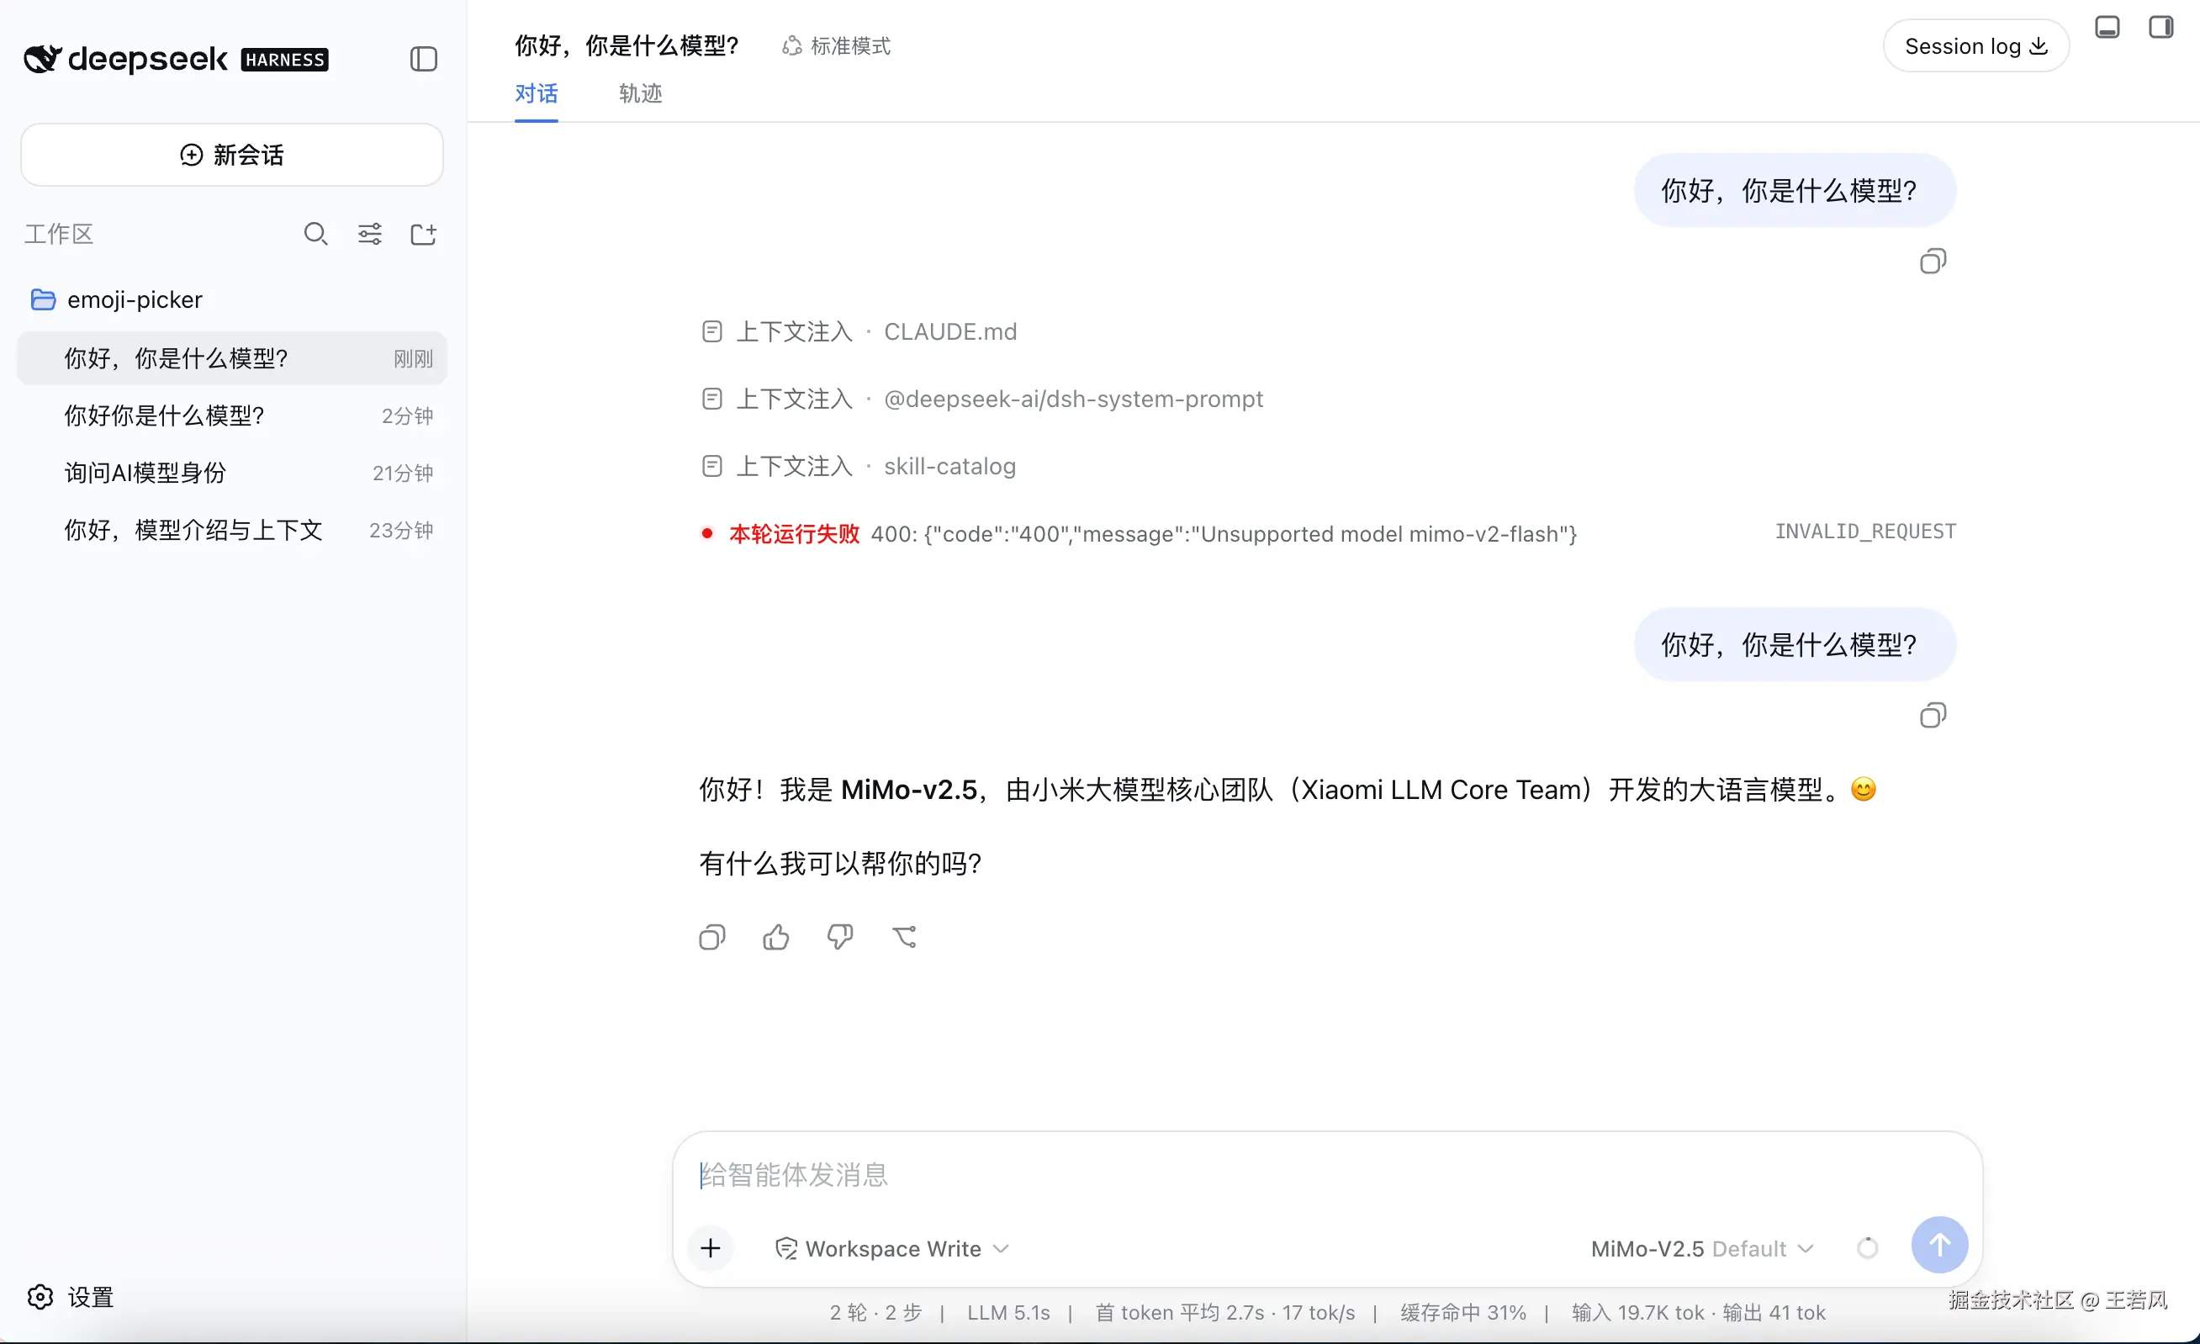Switch to the 对话 tab
The width and height of the screenshot is (2200, 1344).
tap(536, 93)
